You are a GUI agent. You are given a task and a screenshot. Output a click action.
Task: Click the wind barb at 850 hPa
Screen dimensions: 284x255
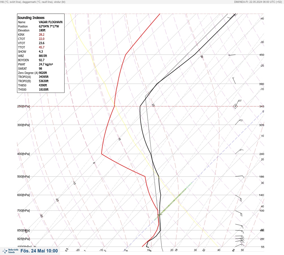[x=240, y=232]
